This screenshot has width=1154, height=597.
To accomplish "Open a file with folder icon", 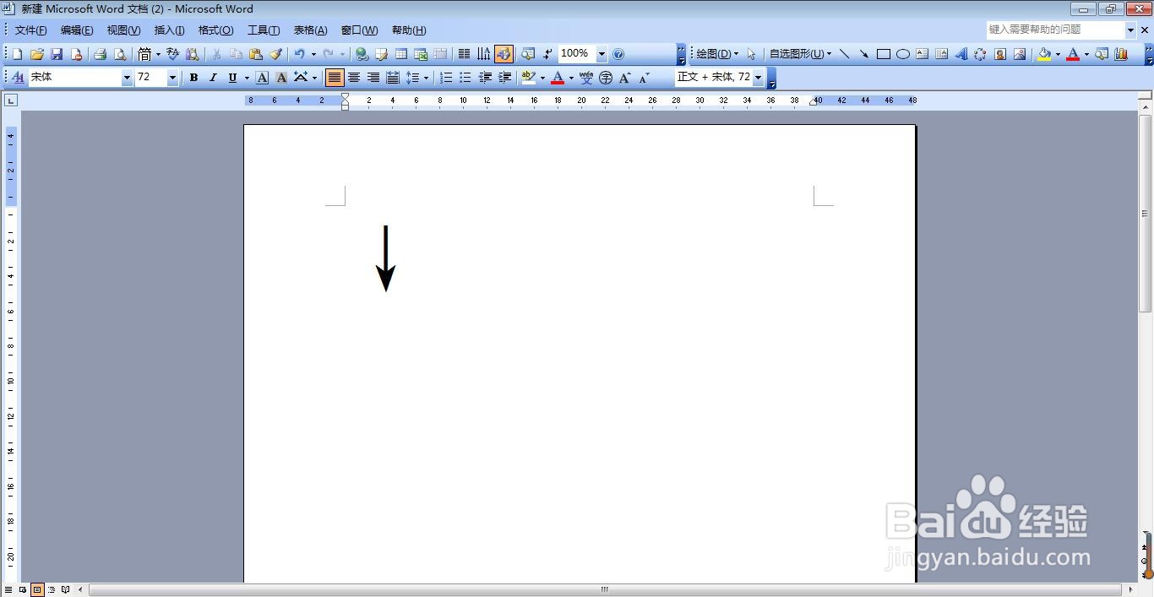I will pos(36,54).
